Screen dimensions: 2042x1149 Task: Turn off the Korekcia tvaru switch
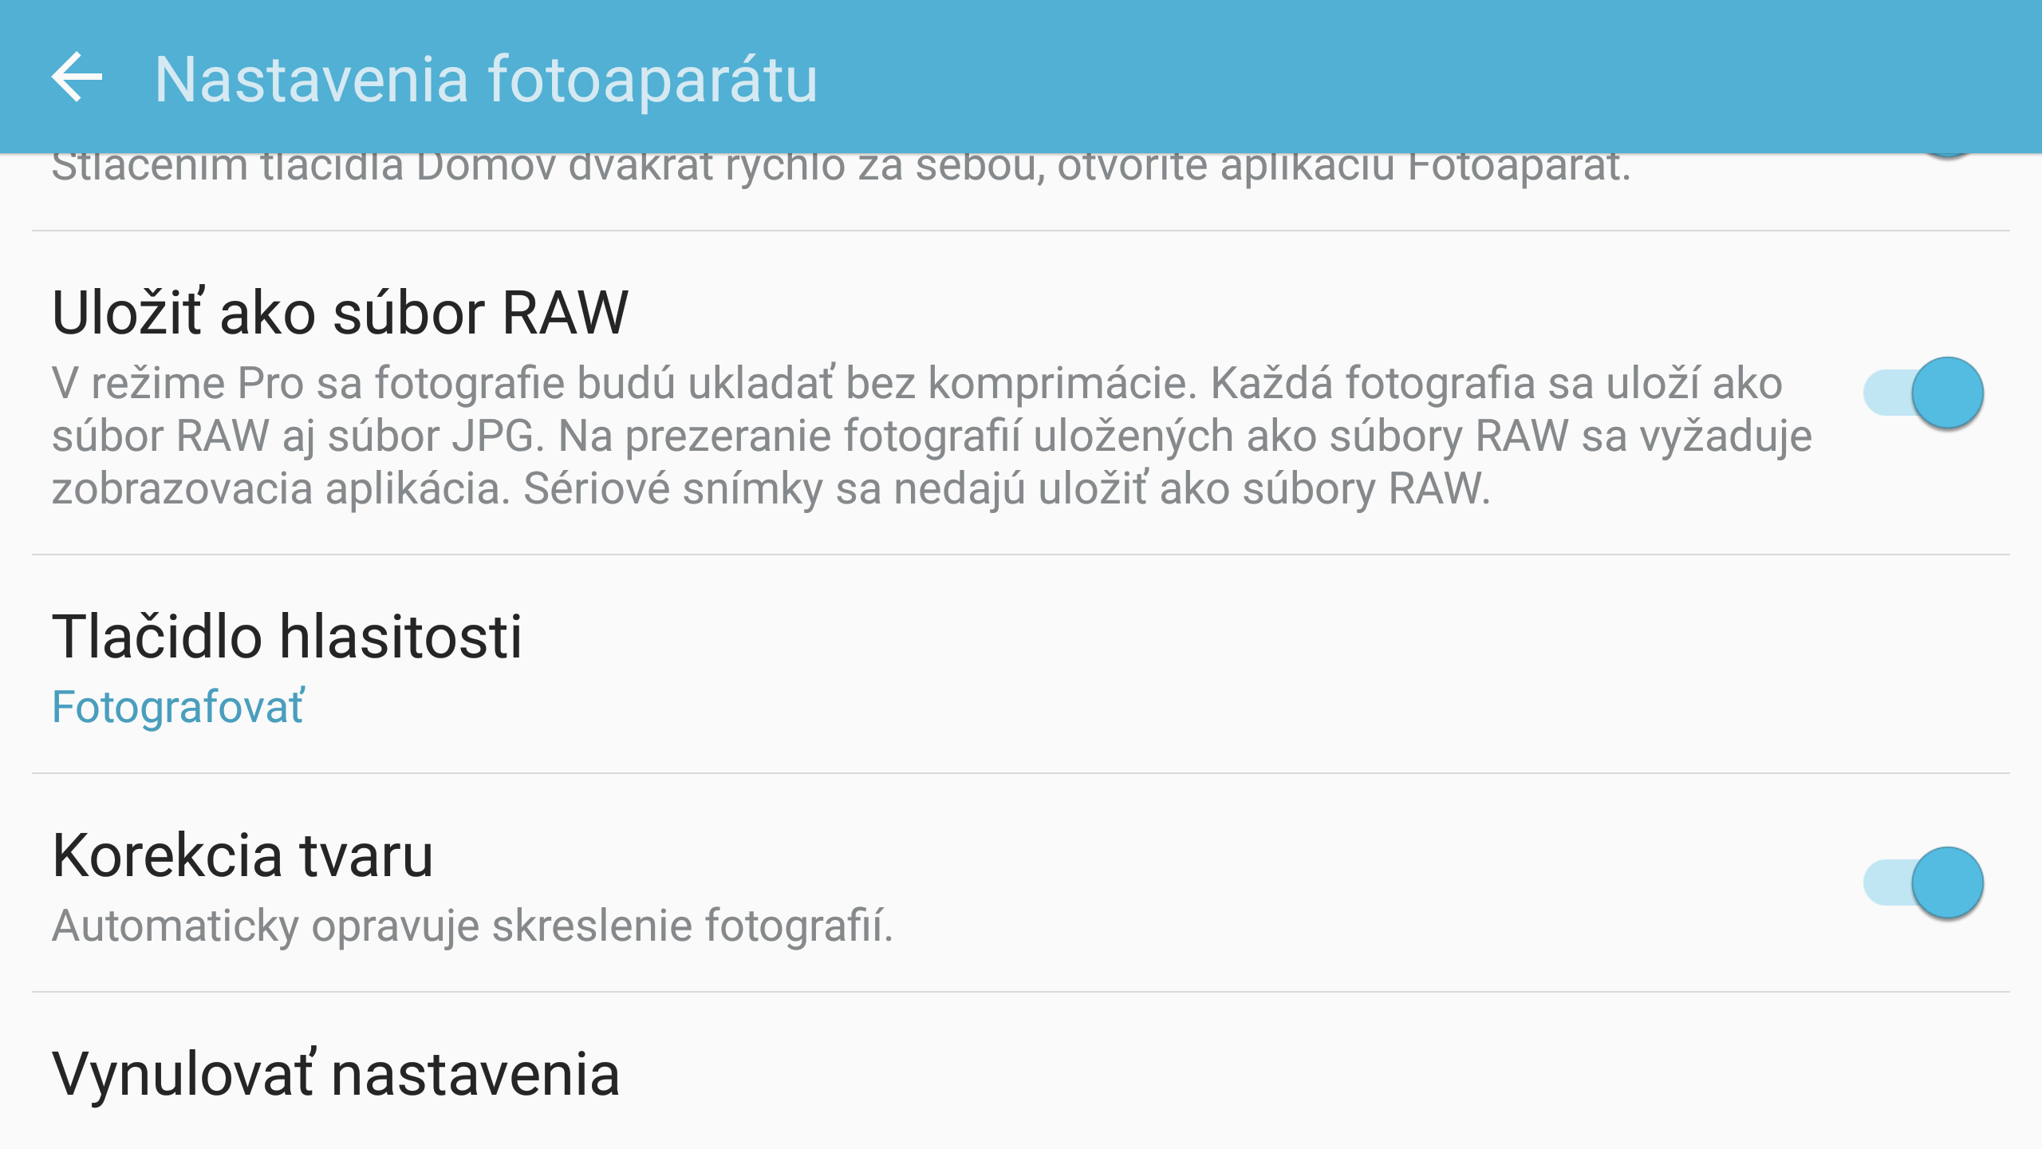[1946, 882]
